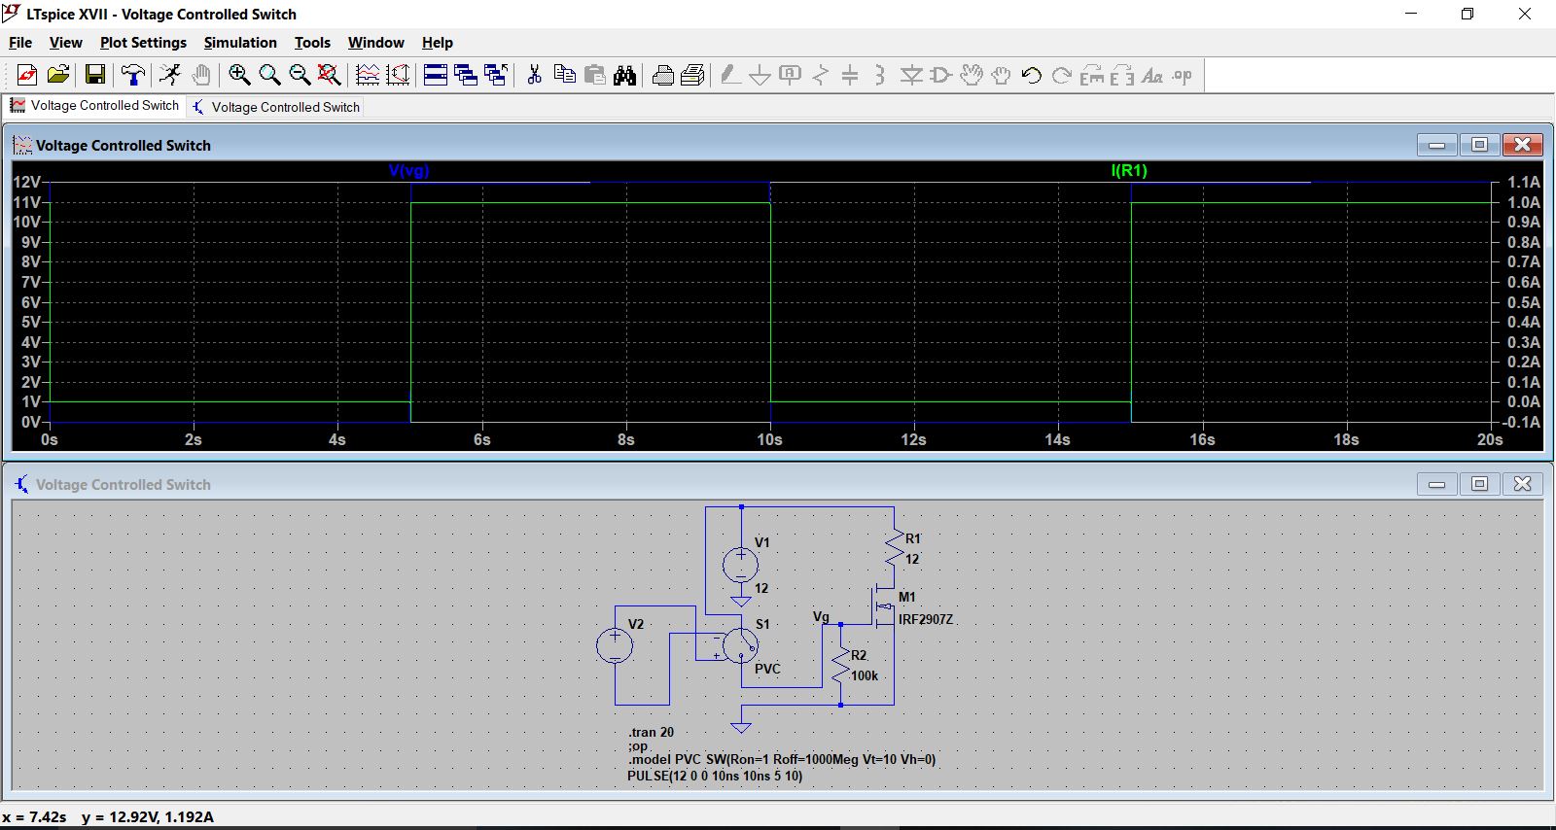Select the Place Resistor tool
The width and height of the screenshot is (1556, 830).
tap(821, 75)
